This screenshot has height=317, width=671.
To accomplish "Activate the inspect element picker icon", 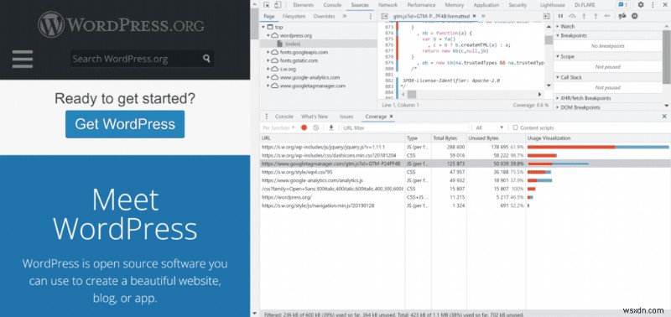I will pyautogui.click(x=267, y=5).
